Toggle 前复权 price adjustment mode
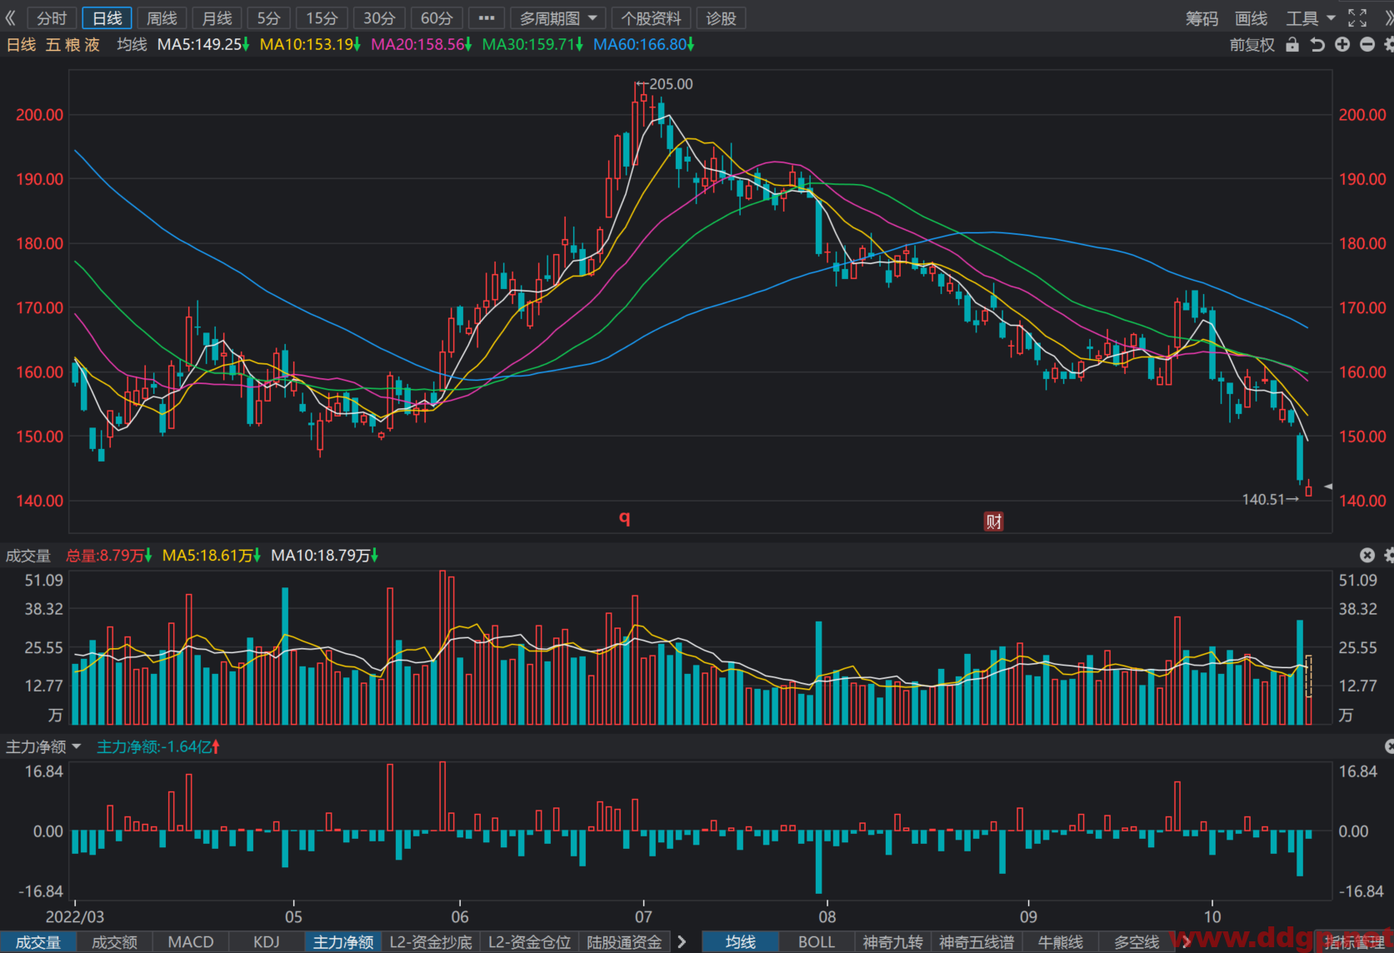1394x953 pixels. tap(1252, 45)
